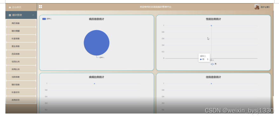Image resolution: width=279 pixels, height=117 pixels.
Task: Collapse the 模块管理 section chevron
Action: point(33,15)
